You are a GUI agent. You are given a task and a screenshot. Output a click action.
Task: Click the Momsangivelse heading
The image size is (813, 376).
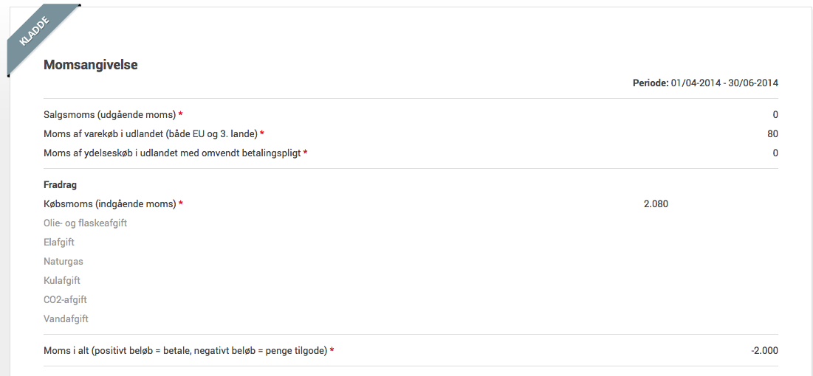[x=91, y=66]
